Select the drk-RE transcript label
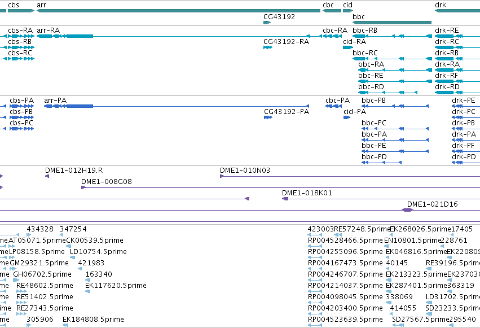This screenshot has height=328, width=480. [447, 30]
